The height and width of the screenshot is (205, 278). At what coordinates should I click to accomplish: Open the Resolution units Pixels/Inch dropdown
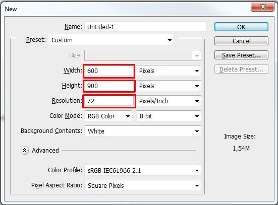coord(169,101)
